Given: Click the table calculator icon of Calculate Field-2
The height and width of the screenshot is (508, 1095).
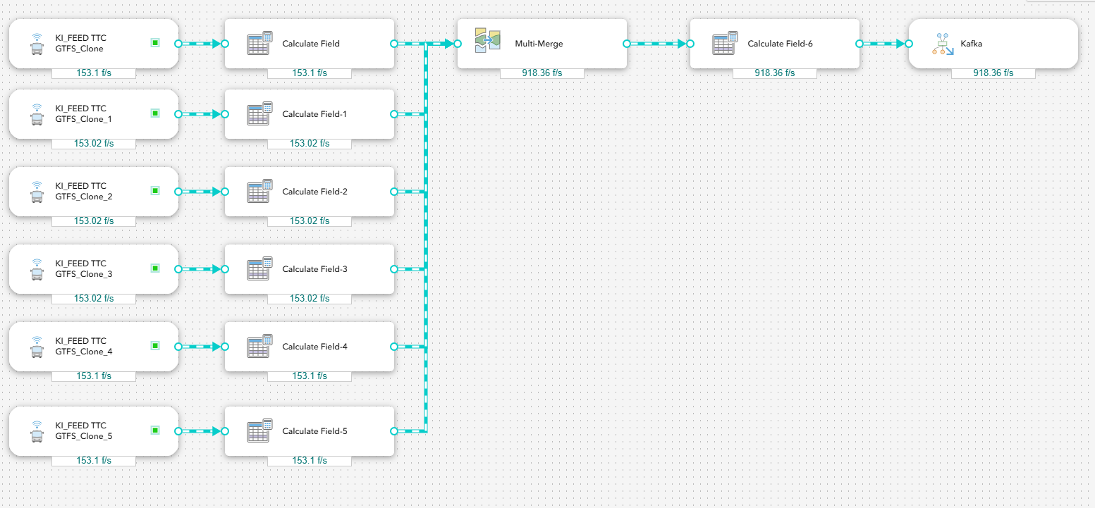Looking at the screenshot, I should point(259,191).
